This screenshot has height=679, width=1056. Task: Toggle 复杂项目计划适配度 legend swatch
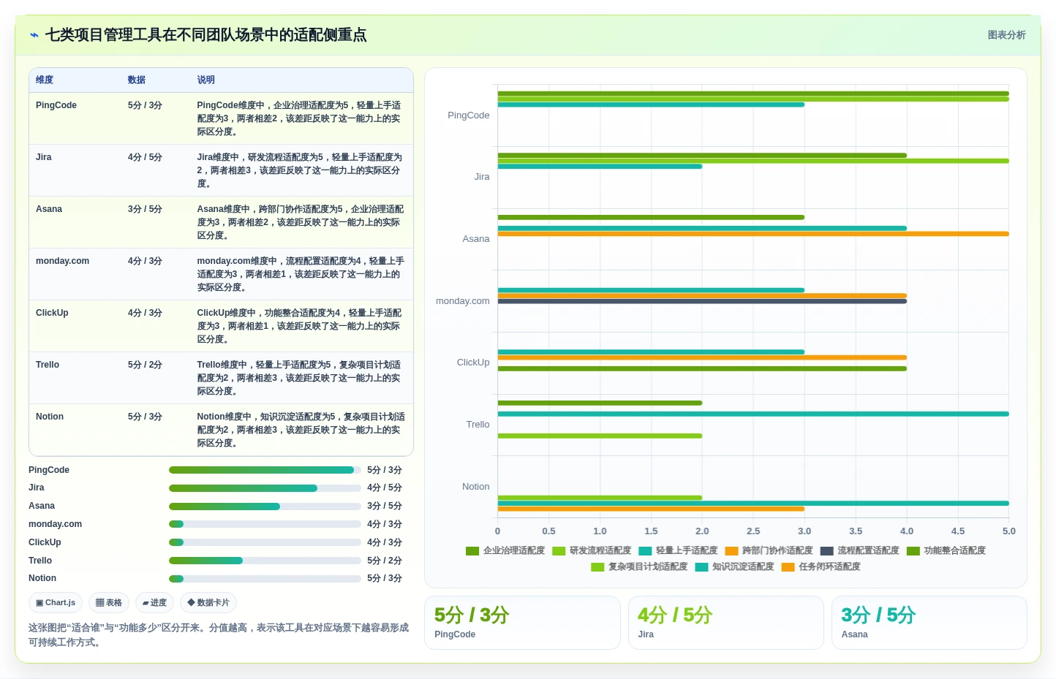[x=597, y=567]
